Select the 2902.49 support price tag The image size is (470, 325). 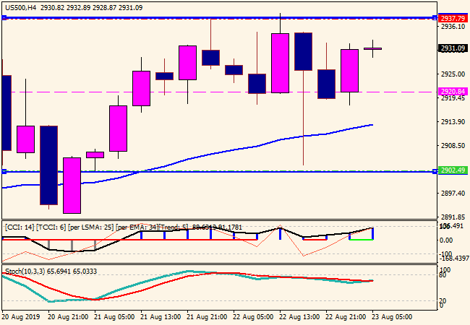click(452, 170)
